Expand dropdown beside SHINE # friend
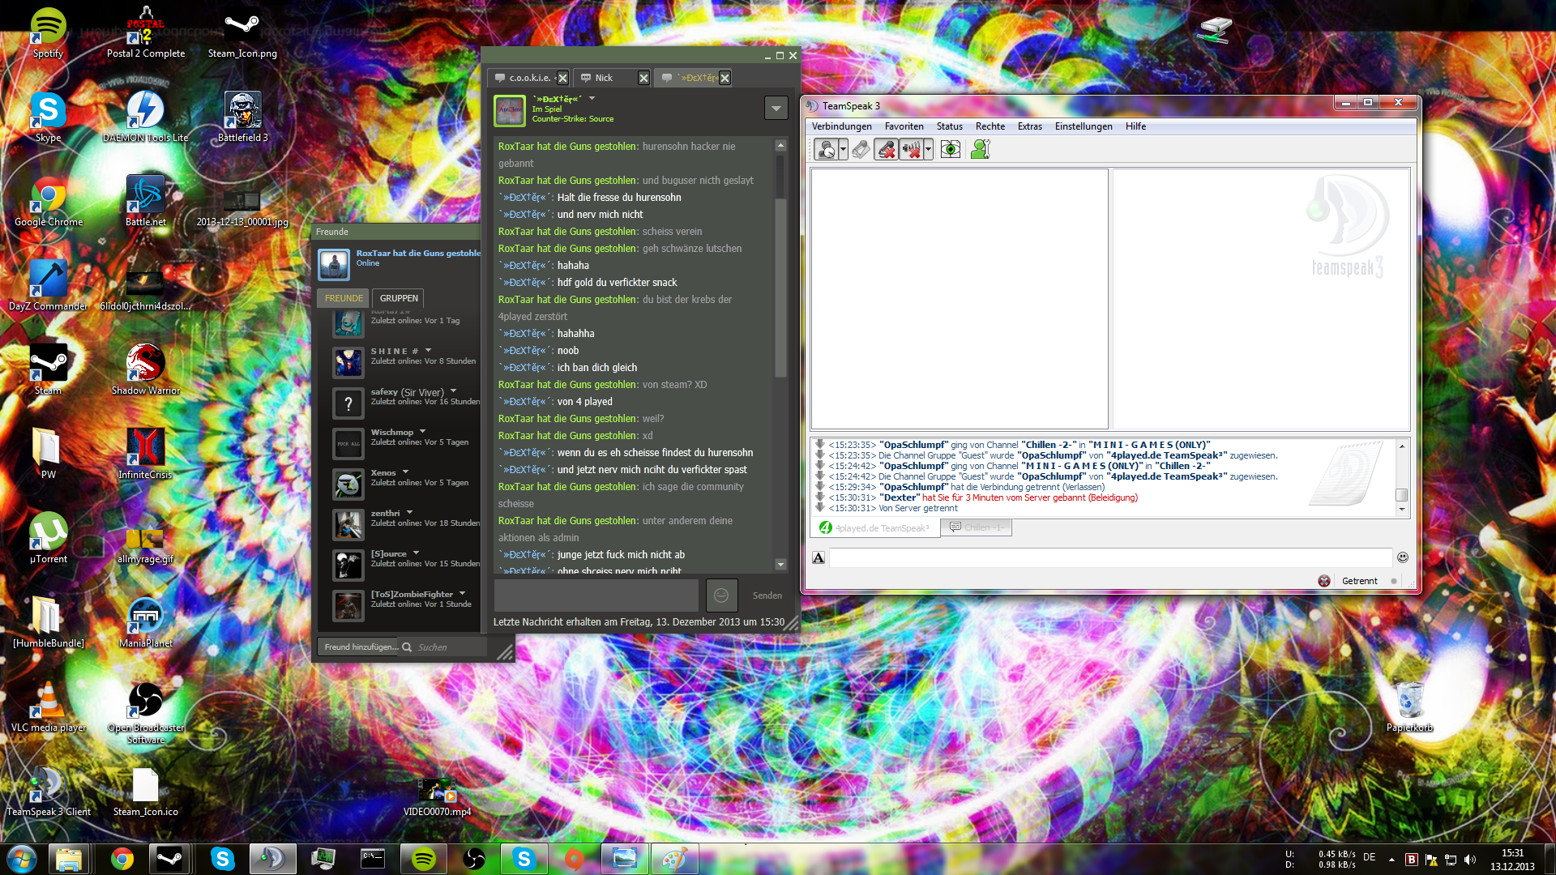Viewport: 1556px width, 875px height. click(428, 351)
